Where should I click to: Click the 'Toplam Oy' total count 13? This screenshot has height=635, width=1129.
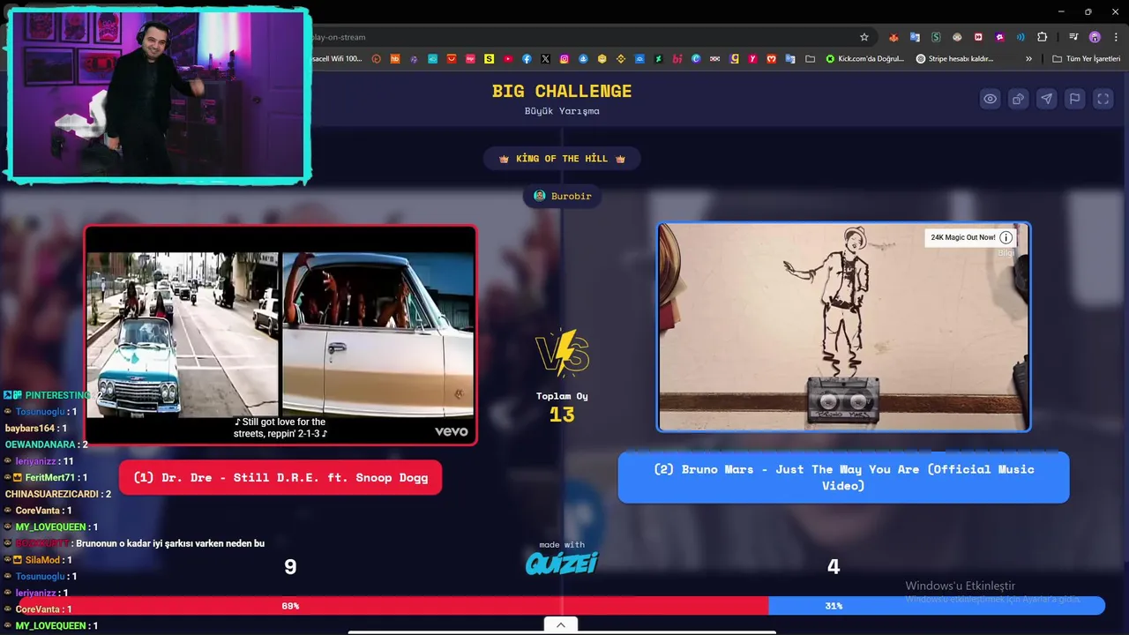point(562,415)
